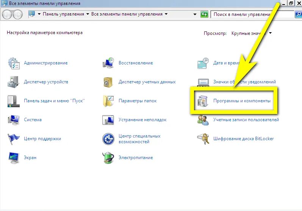The height and width of the screenshot is (211, 302).
Task: Open the Диспетчер устройств link
Action: tap(46, 82)
